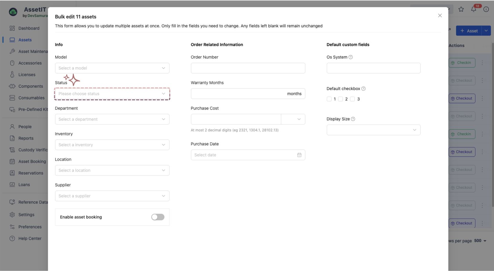Enable the asset booking toggle
Image resolution: width=494 pixels, height=271 pixels.
tap(158, 217)
